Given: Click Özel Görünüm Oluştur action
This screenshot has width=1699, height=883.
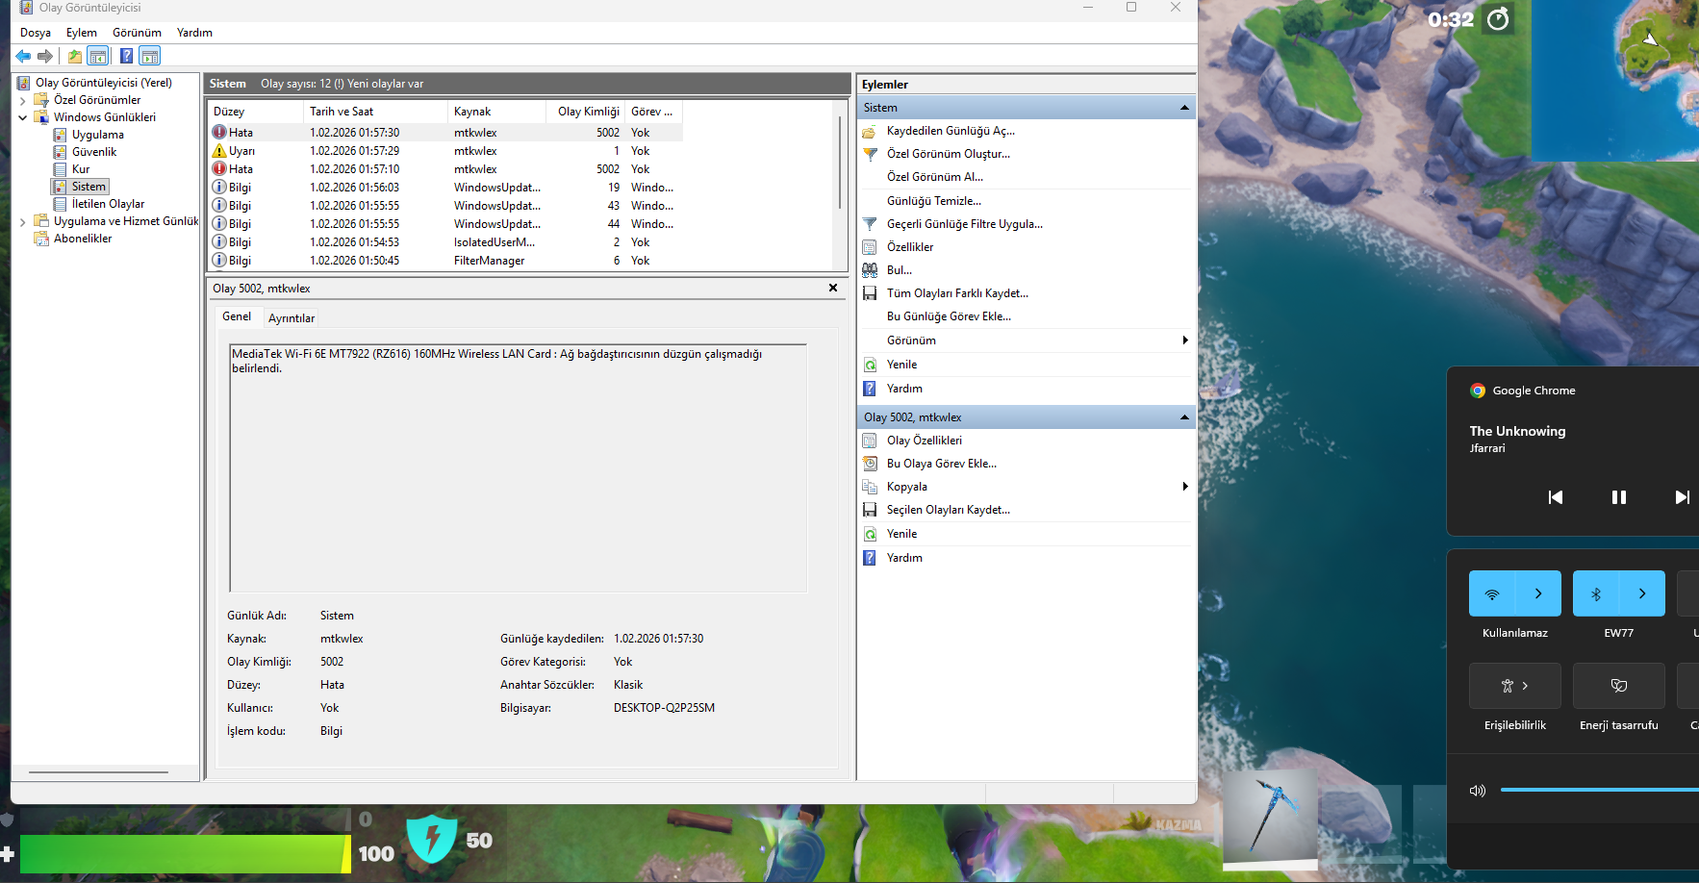Looking at the screenshot, I should click(949, 154).
